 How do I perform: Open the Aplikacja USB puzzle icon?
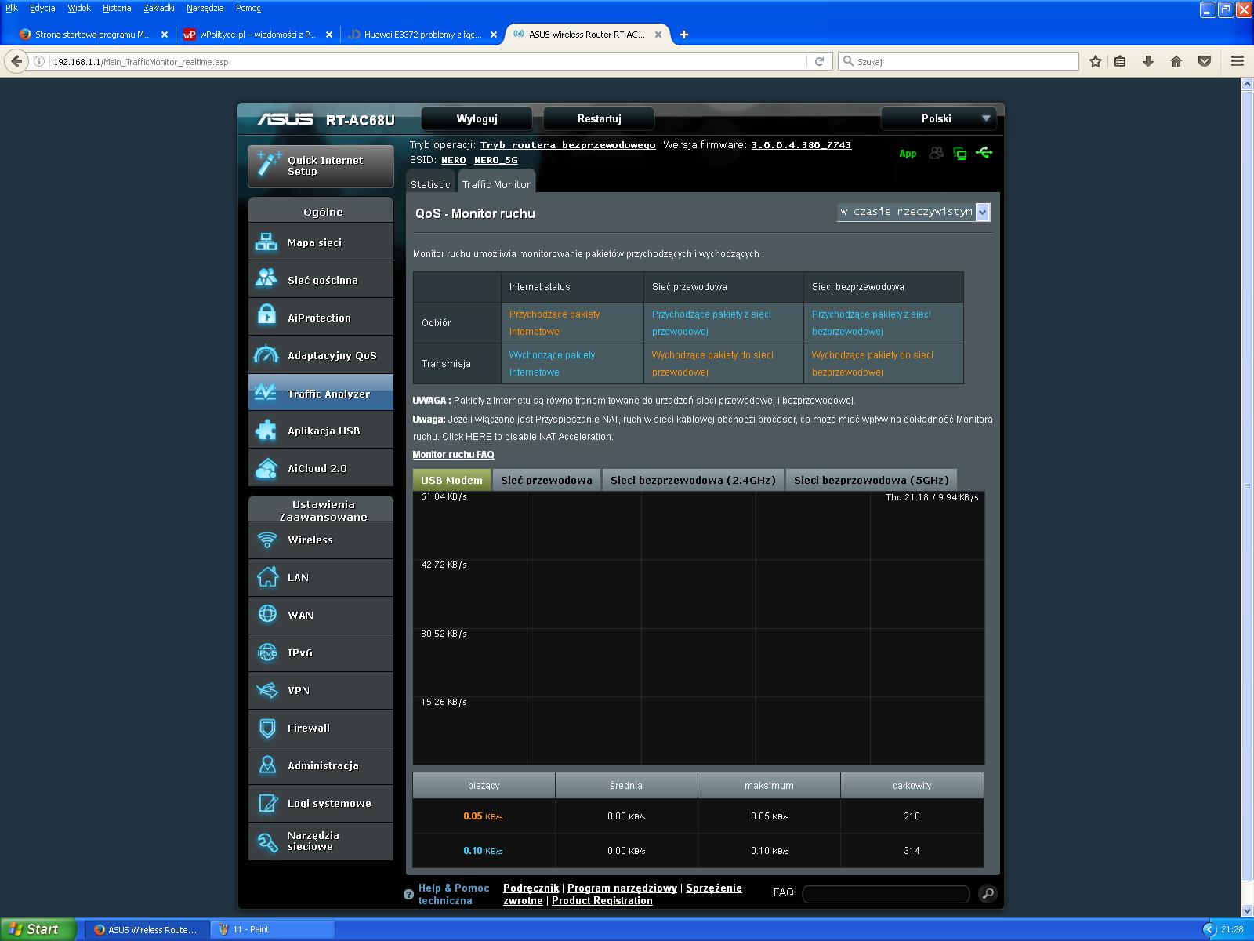click(x=266, y=431)
